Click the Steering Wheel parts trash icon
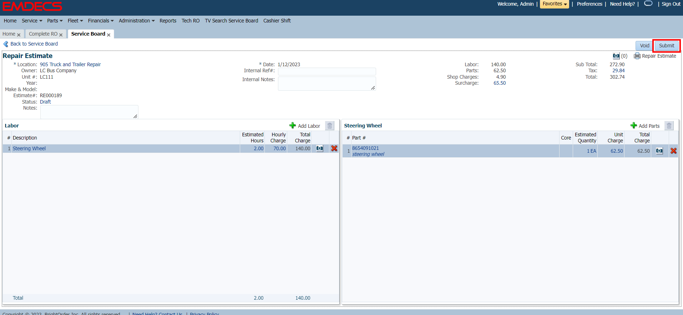 tap(669, 126)
